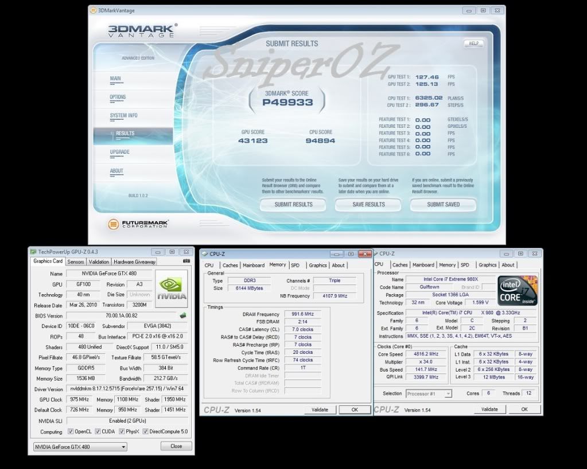Toggle the OpenCL checkbox
Image resolution: width=587 pixels, height=469 pixels.
pos(71,431)
